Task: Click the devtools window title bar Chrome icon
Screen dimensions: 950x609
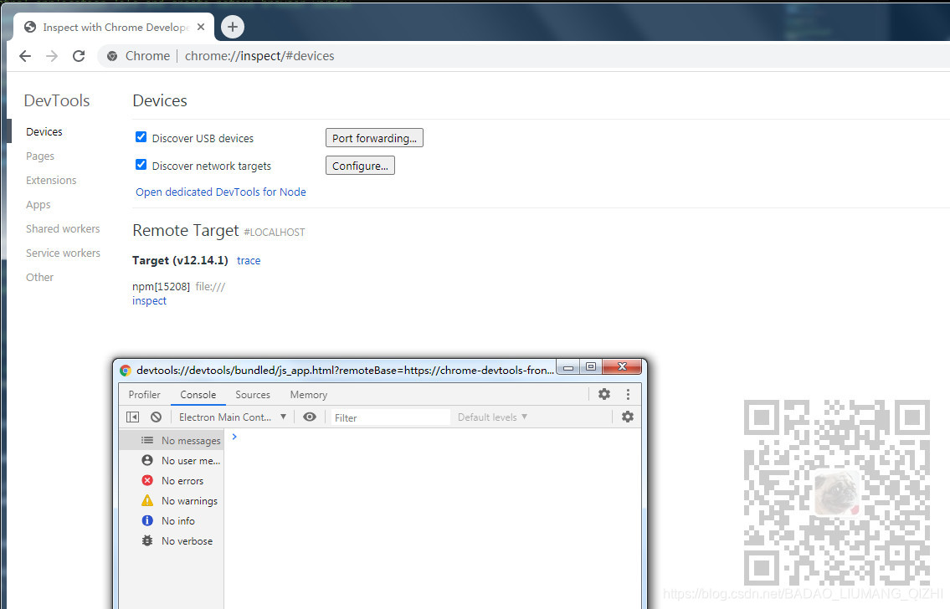Action: click(x=126, y=371)
